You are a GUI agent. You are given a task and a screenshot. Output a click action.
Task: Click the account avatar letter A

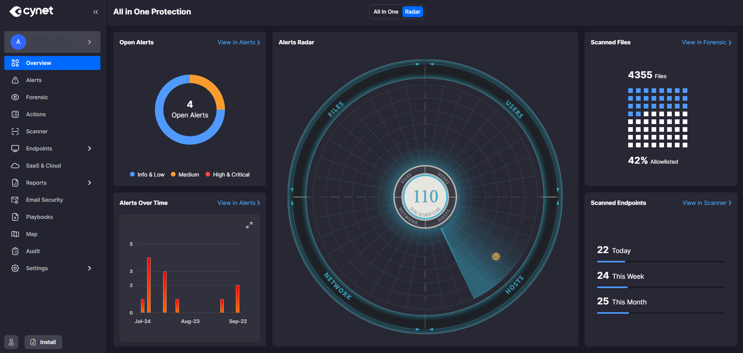[x=18, y=42]
